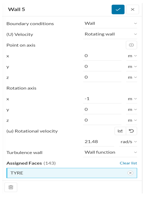The height and width of the screenshot is (198, 145).
Task: Click Clear list link
Action: pyautogui.click(x=128, y=163)
